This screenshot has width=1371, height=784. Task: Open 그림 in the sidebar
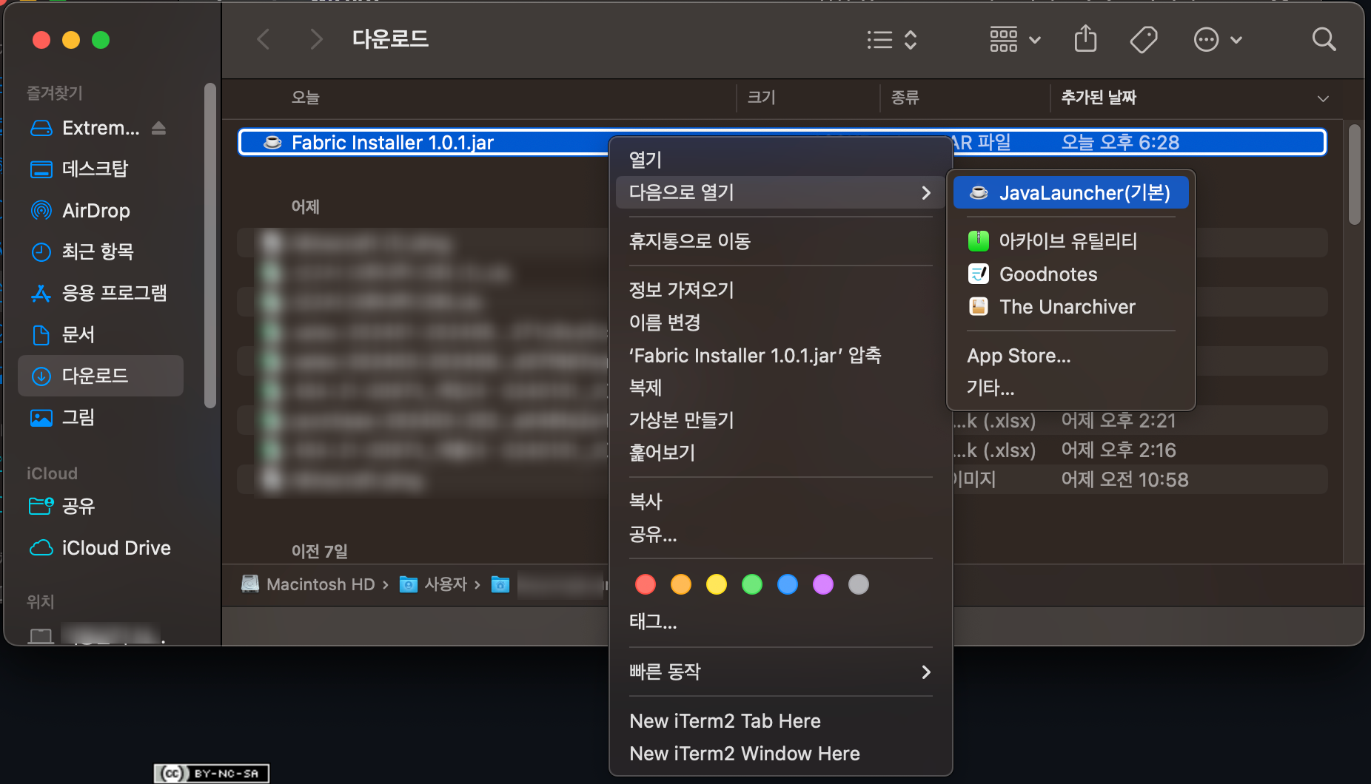101,418
